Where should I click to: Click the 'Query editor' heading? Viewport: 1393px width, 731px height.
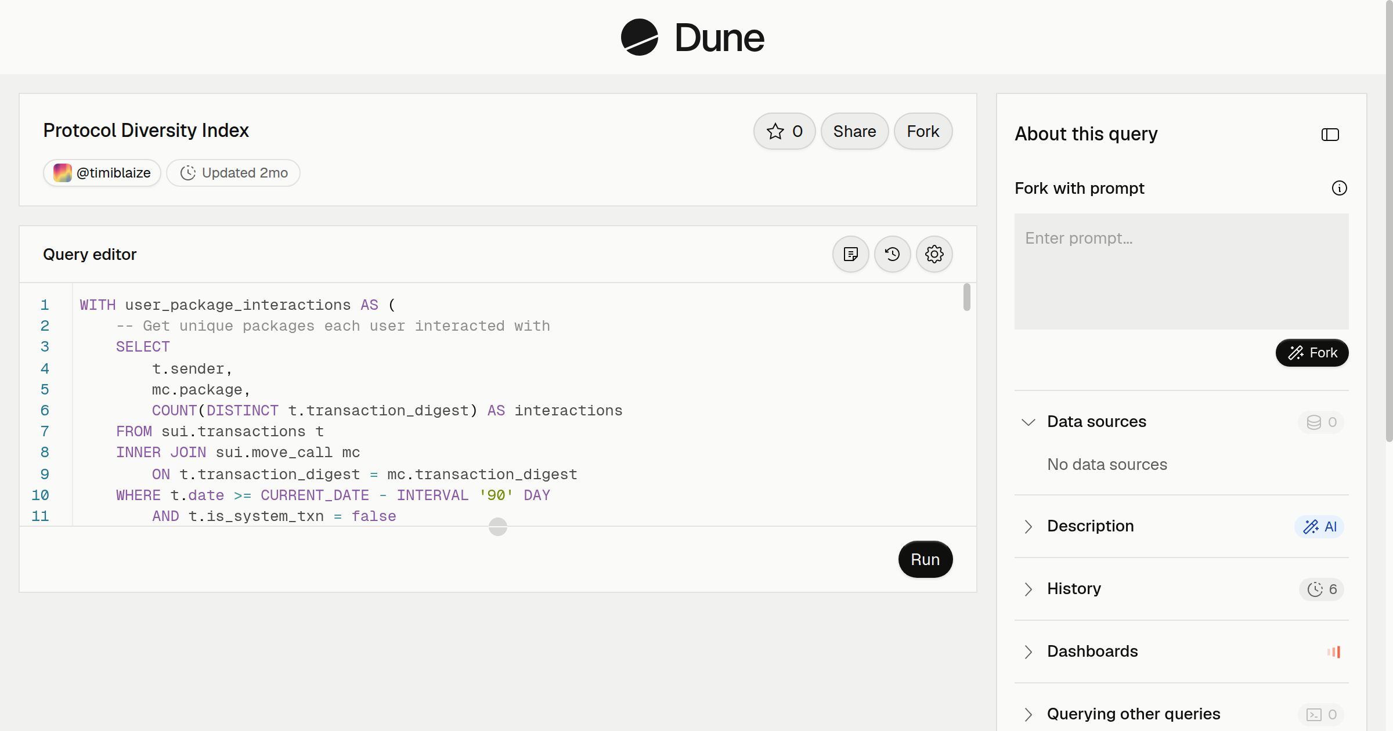click(90, 254)
